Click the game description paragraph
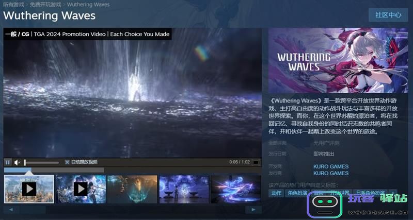Image resolution: width=413 pixels, height=220 pixels. click(x=333, y=116)
